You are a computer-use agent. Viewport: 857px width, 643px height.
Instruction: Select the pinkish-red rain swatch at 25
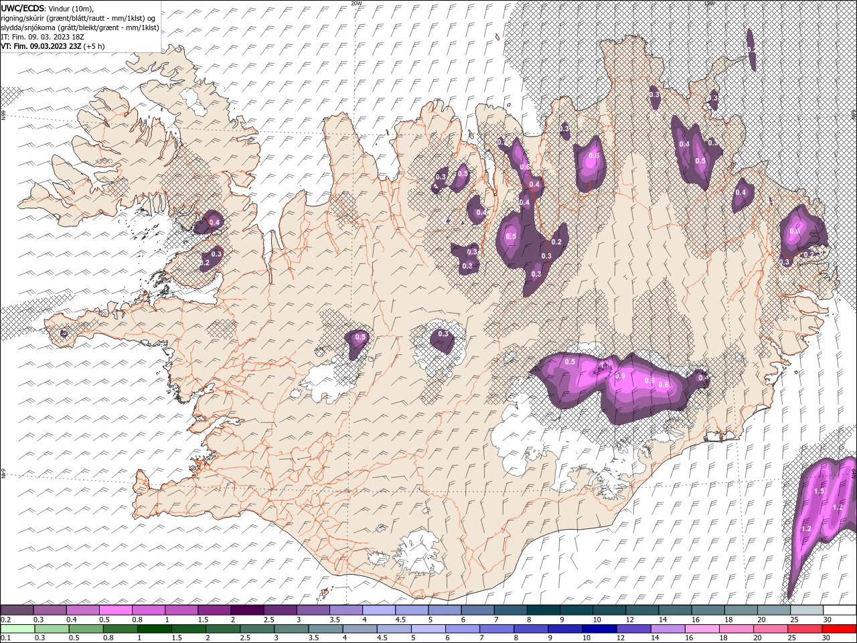805,629
